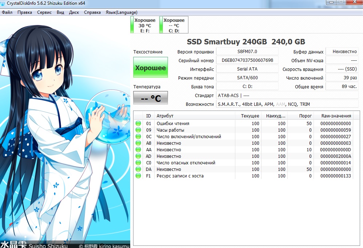This screenshot has height=248, width=363.
Task: Click serial number field D6EB0747037500607698
Action: pos(247,60)
